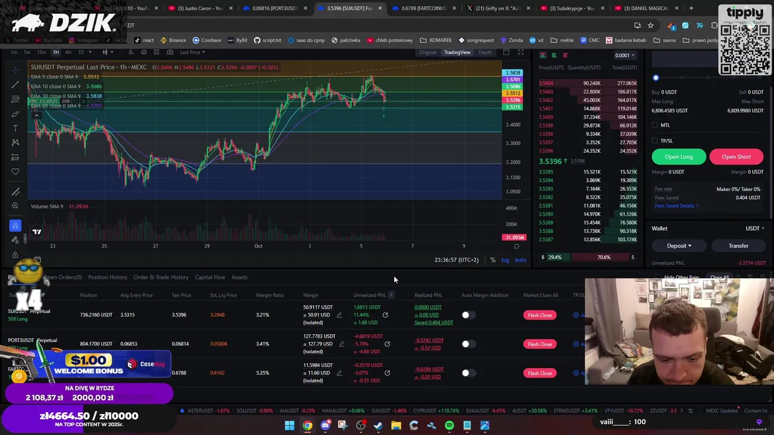
Task: Show sell-only order book view
Action: coord(565,56)
